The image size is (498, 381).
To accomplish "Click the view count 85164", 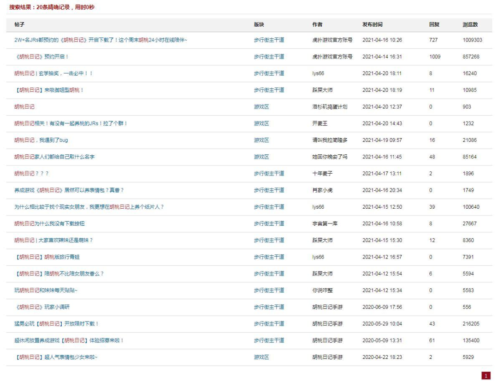I will click(469, 157).
